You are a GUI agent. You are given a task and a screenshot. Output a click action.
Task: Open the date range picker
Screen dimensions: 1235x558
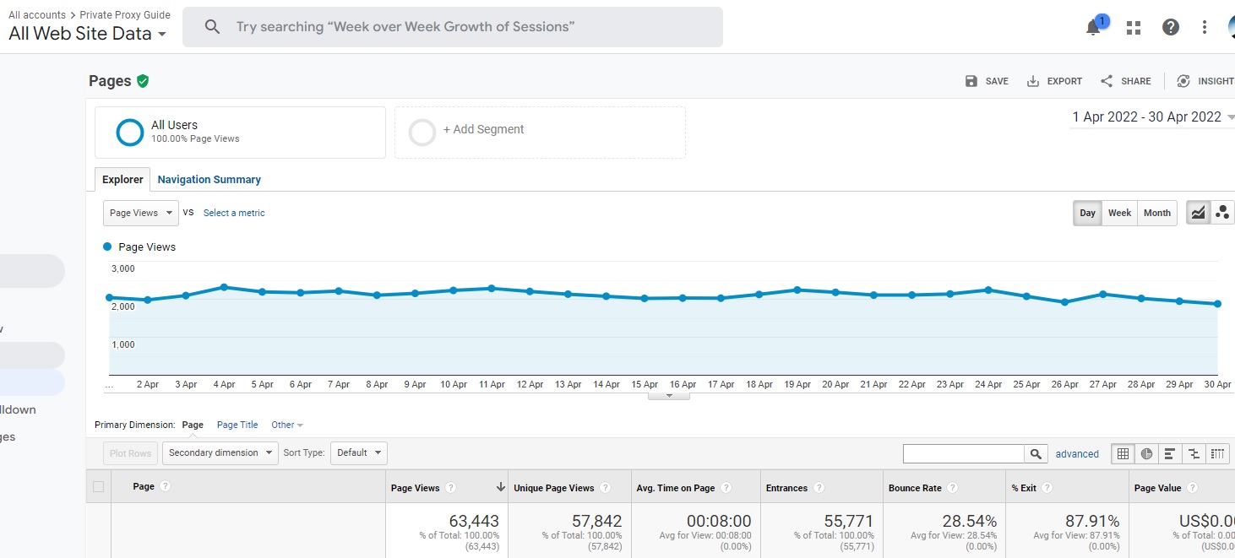1153,117
